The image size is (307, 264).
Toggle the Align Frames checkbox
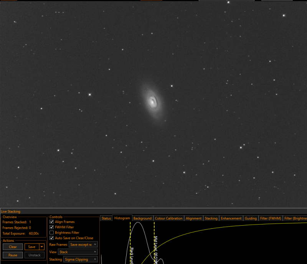(x=52, y=222)
